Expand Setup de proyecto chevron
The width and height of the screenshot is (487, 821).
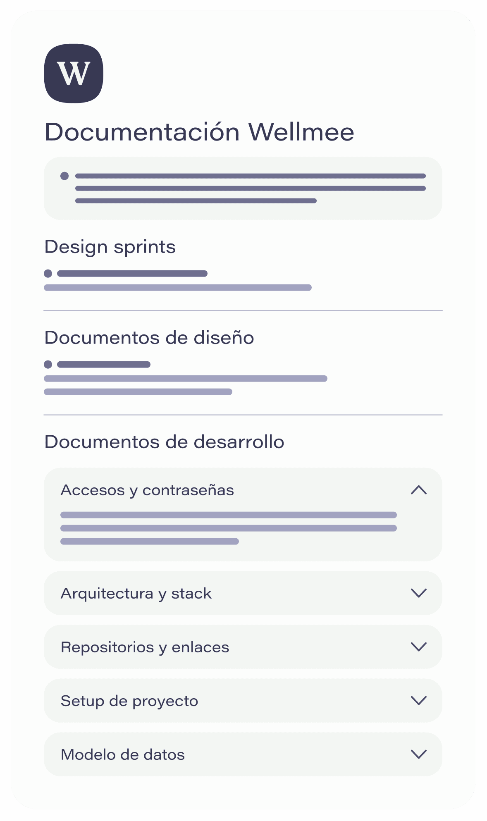pyautogui.click(x=419, y=701)
